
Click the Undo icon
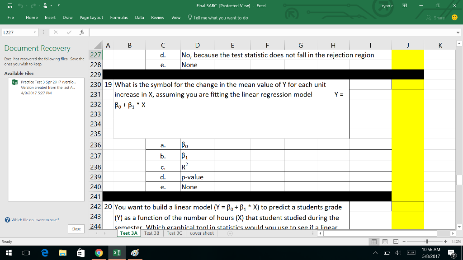(x=20, y=5)
